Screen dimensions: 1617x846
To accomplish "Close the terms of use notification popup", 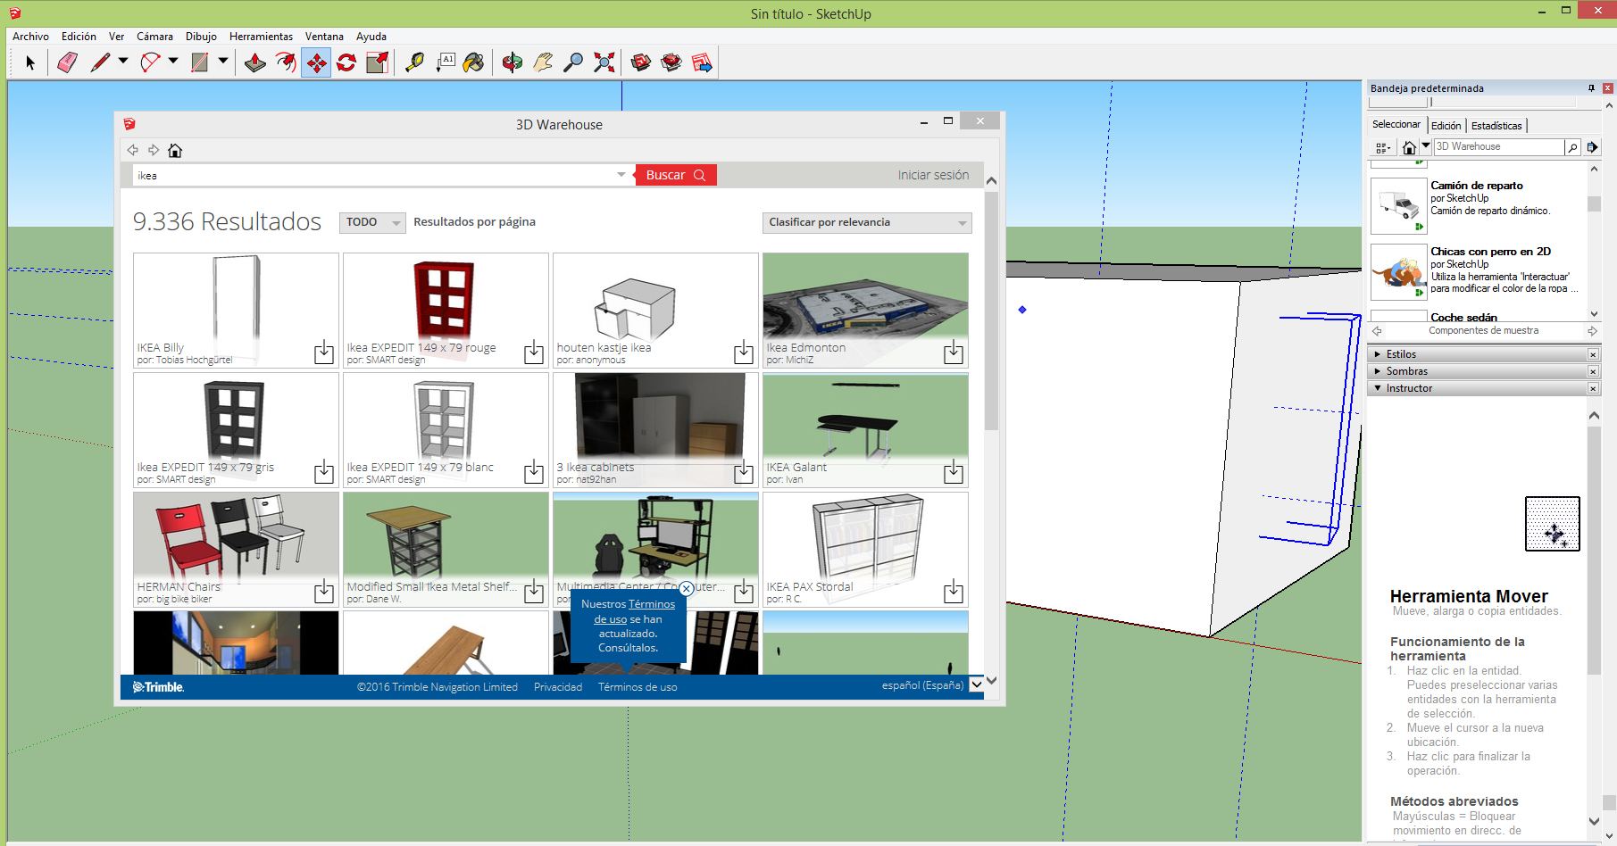I will [x=686, y=589].
